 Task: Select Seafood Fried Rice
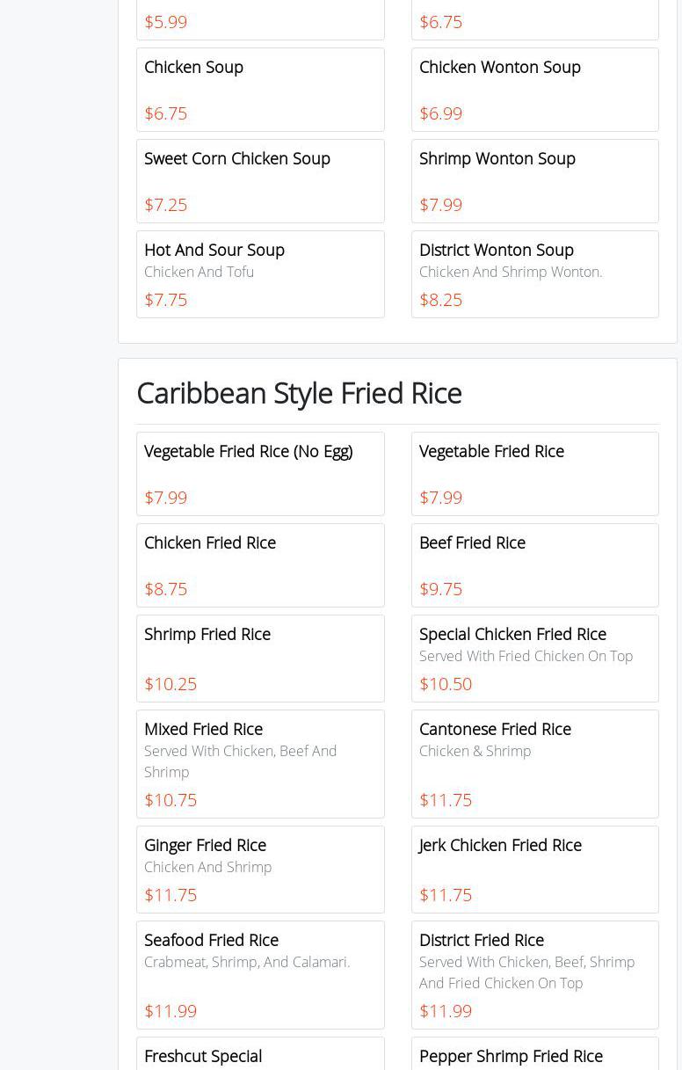pyautogui.click(x=260, y=975)
